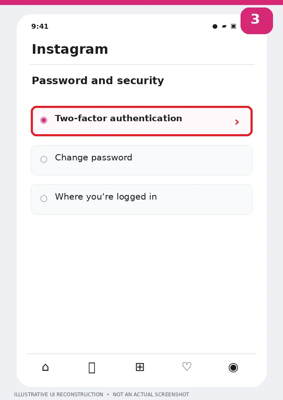Tap the new post plus icon

click(x=140, y=367)
